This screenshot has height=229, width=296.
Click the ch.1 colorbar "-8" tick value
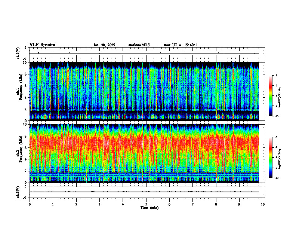tap(276, 96)
